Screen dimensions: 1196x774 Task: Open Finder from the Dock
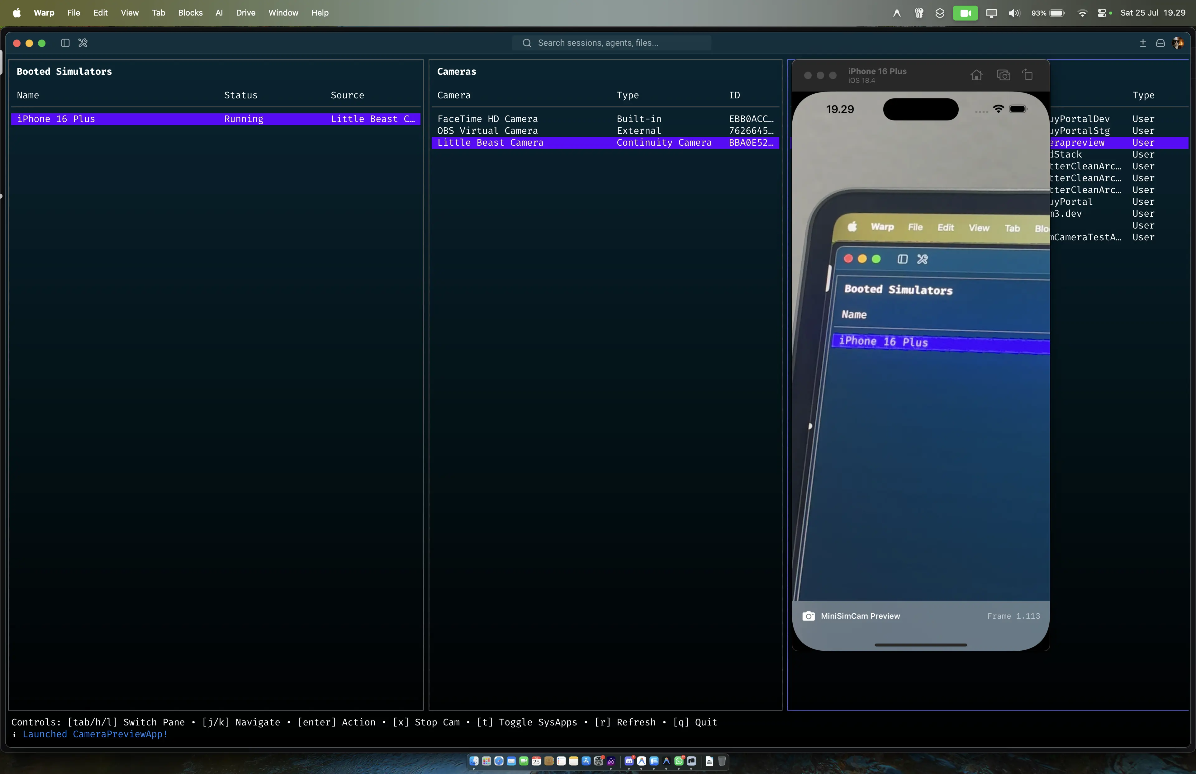tap(474, 761)
